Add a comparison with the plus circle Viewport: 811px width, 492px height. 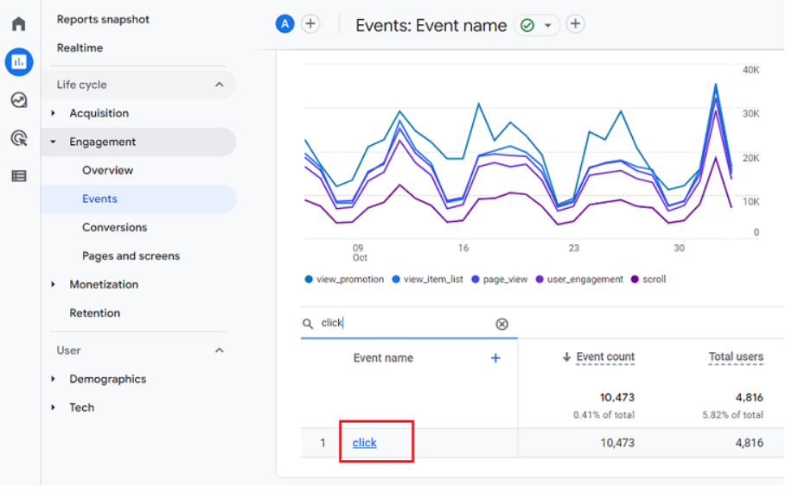310,24
